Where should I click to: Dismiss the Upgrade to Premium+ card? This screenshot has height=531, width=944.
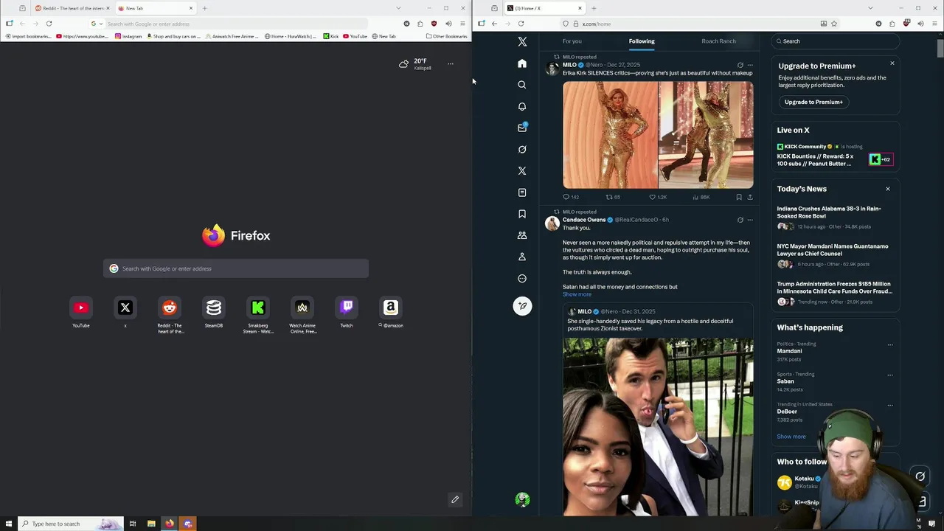pos(892,63)
